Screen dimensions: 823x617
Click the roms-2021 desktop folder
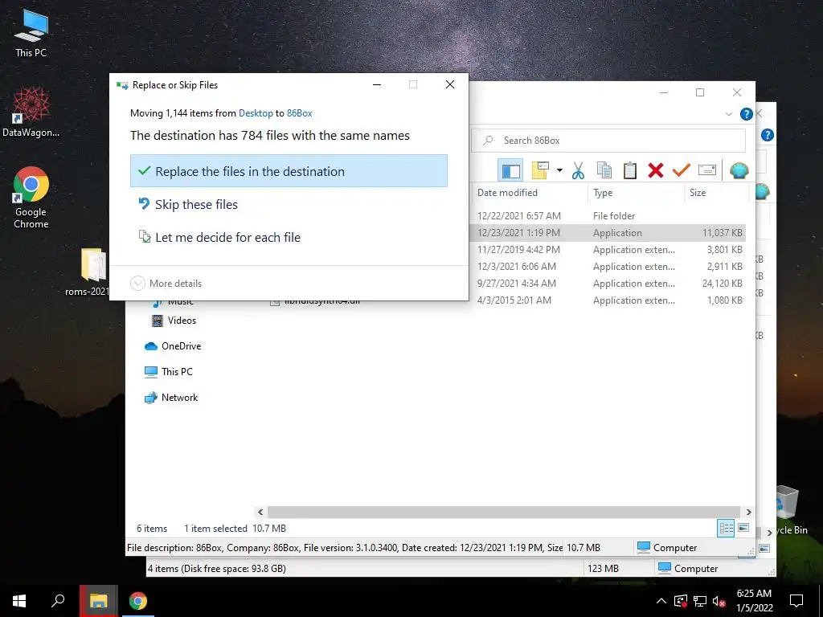point(87,272)
